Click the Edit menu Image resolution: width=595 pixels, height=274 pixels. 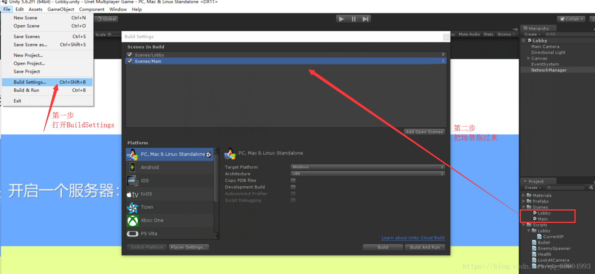point(19,9)
